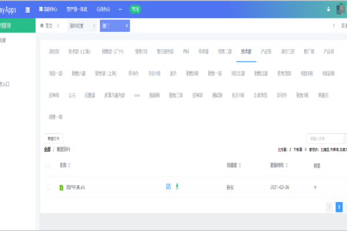This screenshot has width=347, height=231.
Task: Click the lock icon in top bar
Action: click(x=328, y=9)
